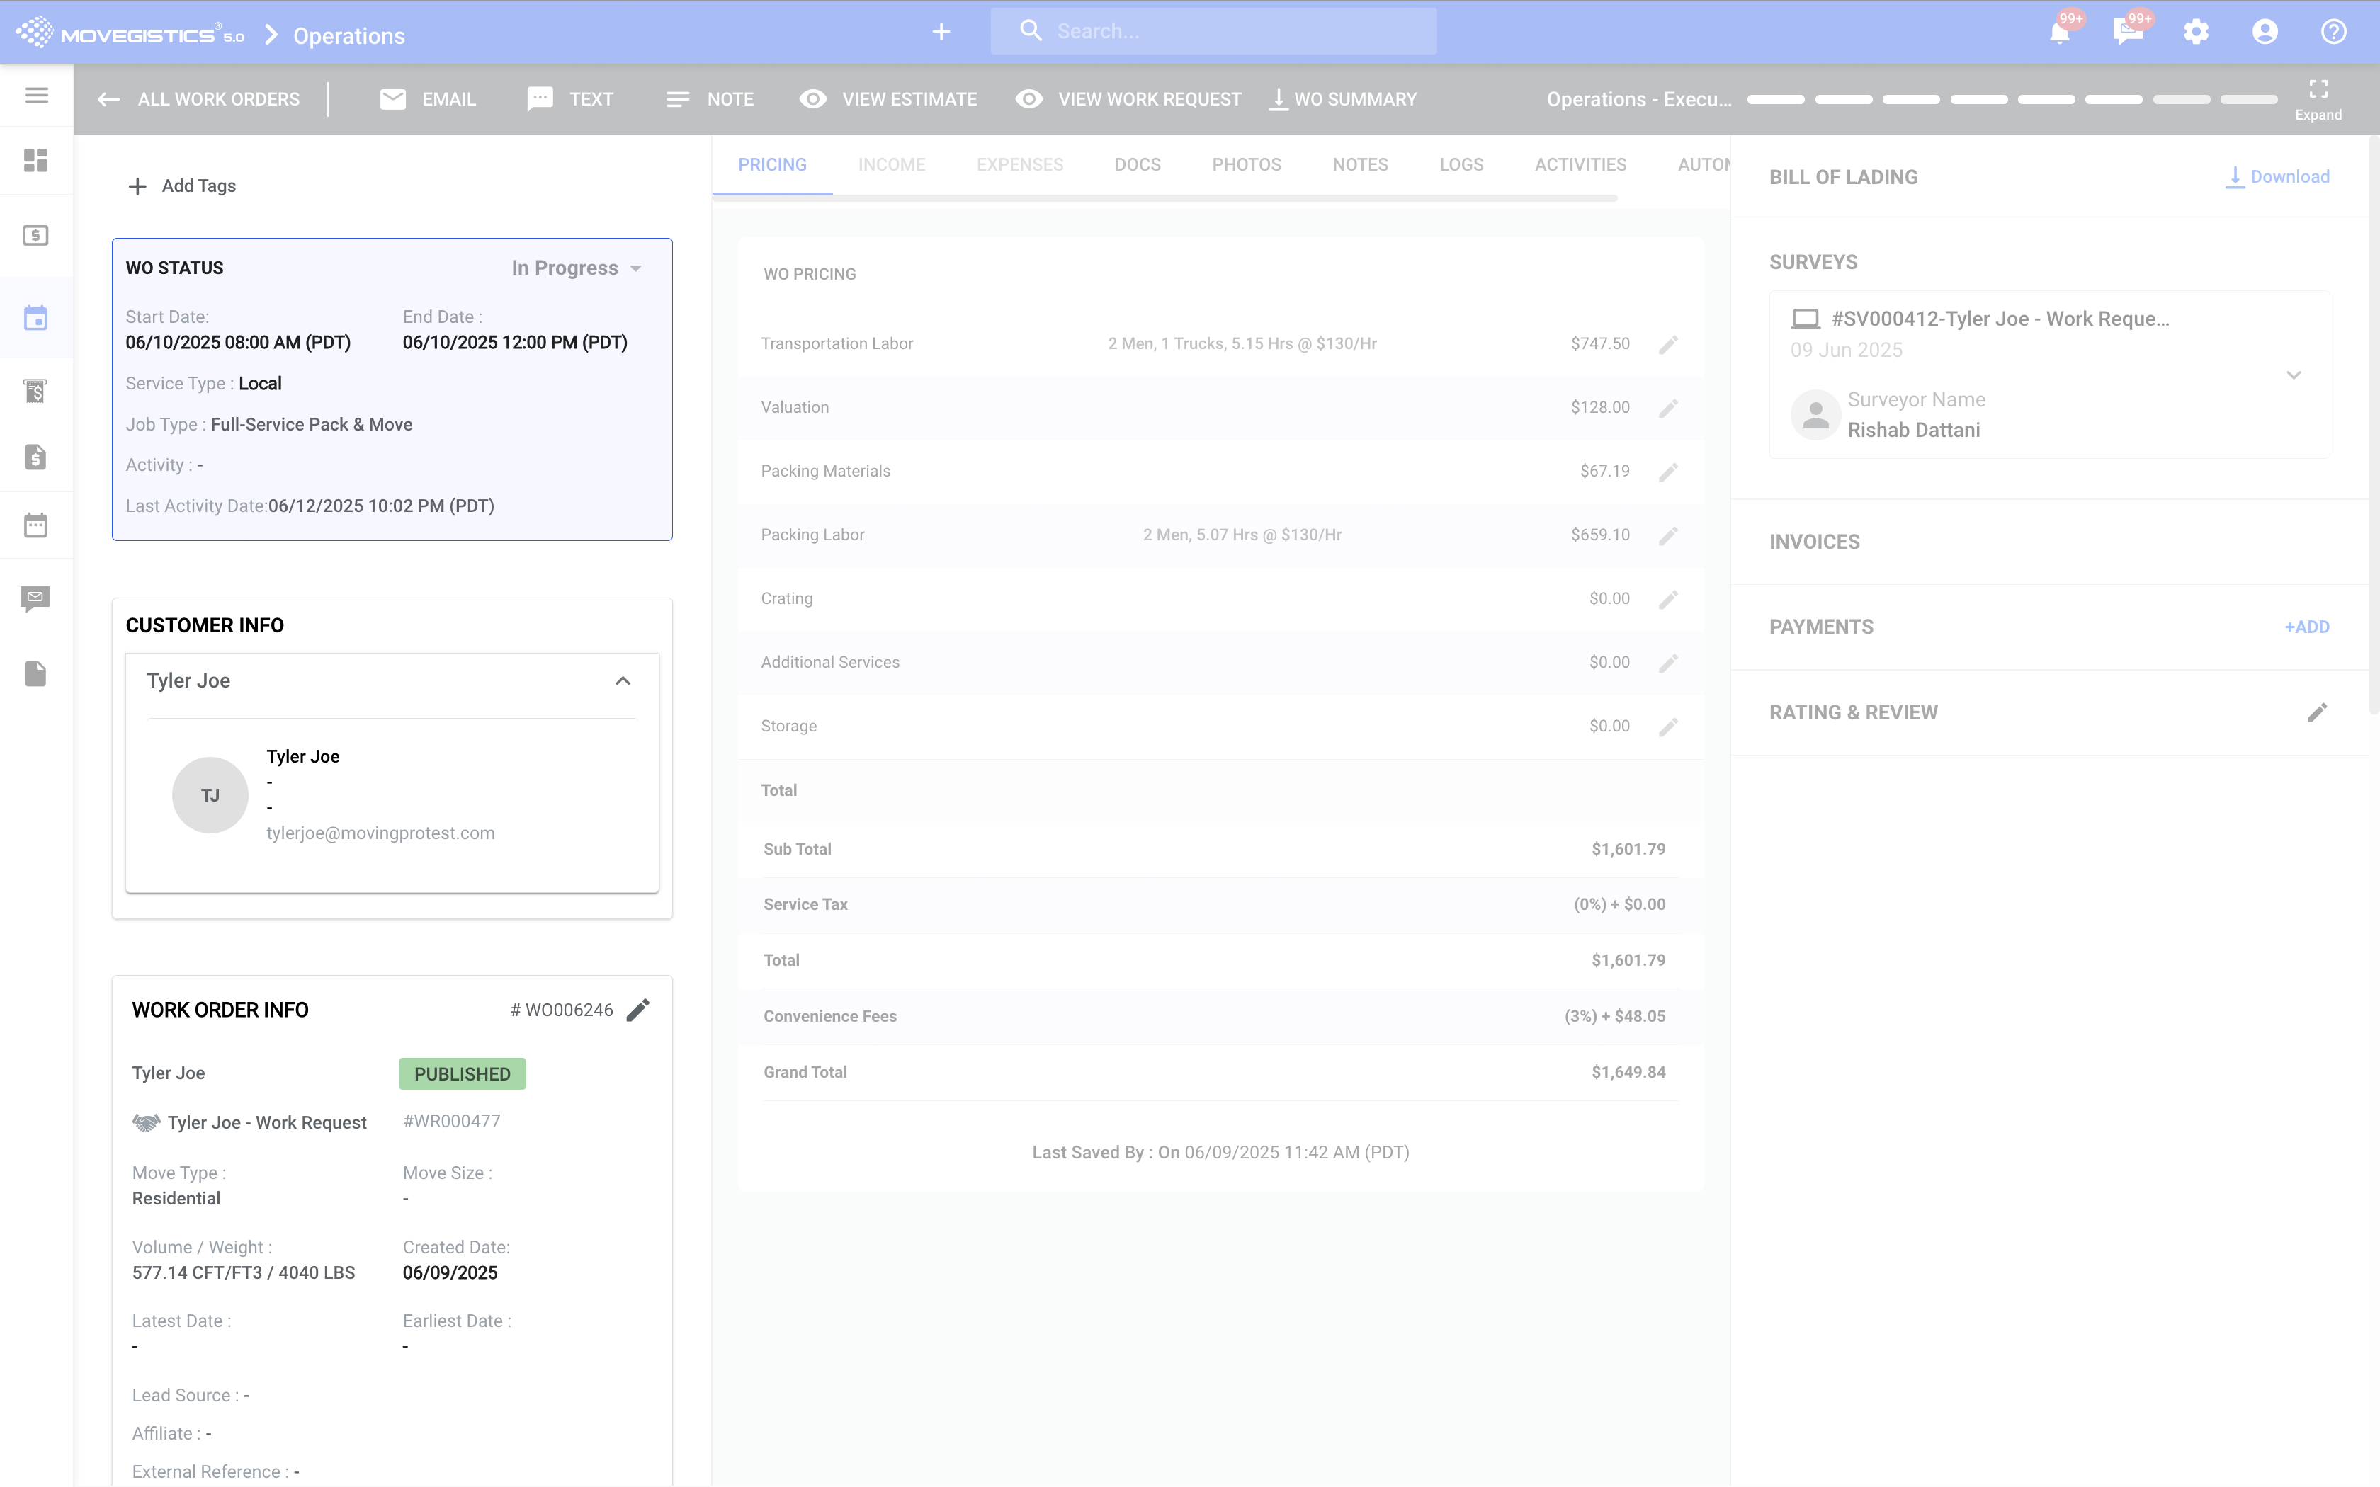Viewport: 2380px width, 1487px height.
Task: Switch to the Activities tab
Action: (1580, 164)
